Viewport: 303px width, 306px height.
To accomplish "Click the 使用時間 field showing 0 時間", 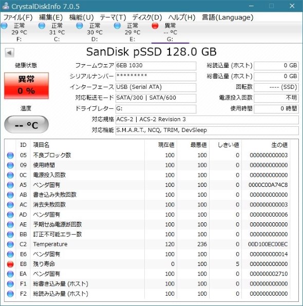I will pyautogui.click(x=276, y=109).
